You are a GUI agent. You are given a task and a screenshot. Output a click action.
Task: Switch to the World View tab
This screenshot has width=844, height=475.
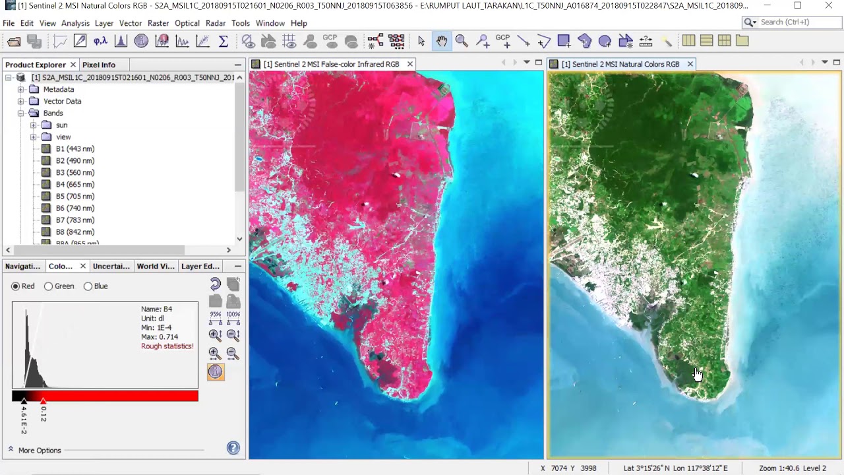(x=156, y=267)
